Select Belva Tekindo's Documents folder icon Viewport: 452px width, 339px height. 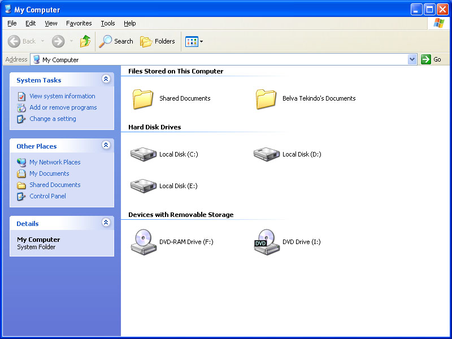pos(266,99)
